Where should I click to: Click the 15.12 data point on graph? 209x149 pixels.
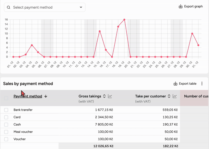tap(100, 31)
